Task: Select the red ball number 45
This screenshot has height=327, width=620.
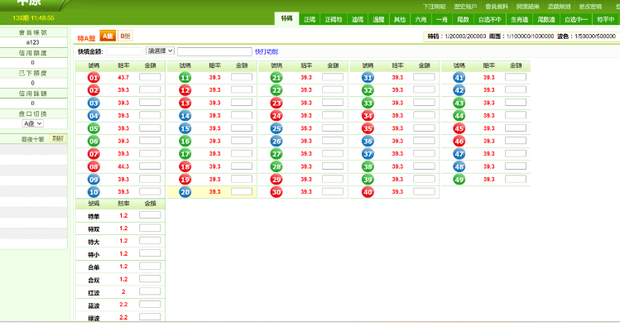Action: tap(459, 128)
